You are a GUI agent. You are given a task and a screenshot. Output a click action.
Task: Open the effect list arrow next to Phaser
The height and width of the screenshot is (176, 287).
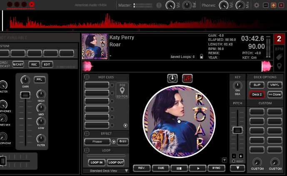114,142
